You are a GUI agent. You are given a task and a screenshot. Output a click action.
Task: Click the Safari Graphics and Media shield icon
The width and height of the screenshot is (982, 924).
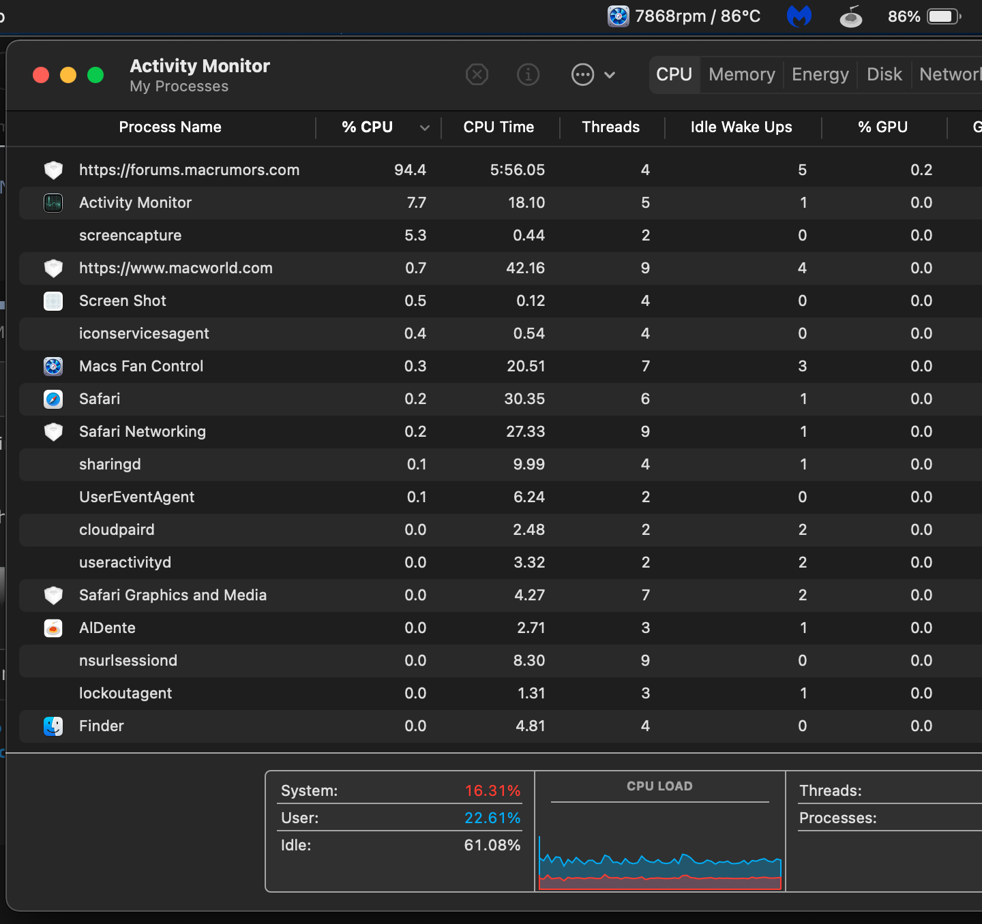[x=53, y=595]
